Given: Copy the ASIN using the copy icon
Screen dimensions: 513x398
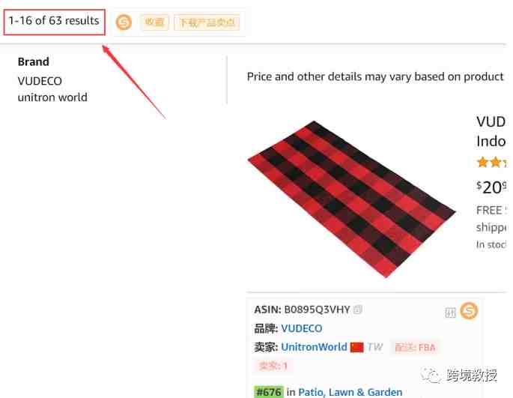Looking at the screenshot, I should [358, 310].
